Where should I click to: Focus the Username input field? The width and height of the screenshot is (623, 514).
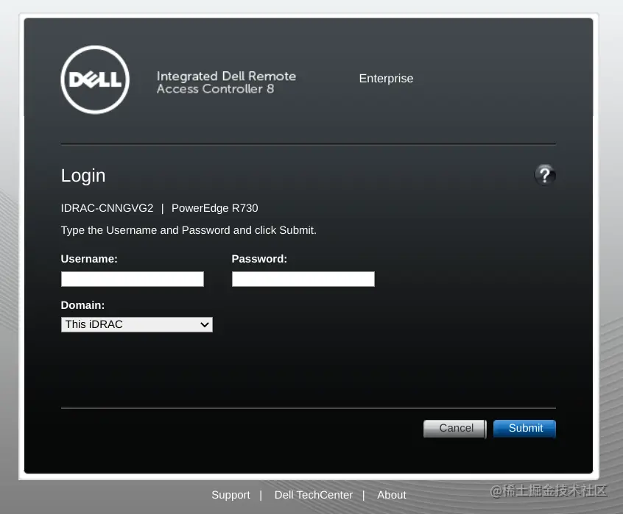pos(133,279)
